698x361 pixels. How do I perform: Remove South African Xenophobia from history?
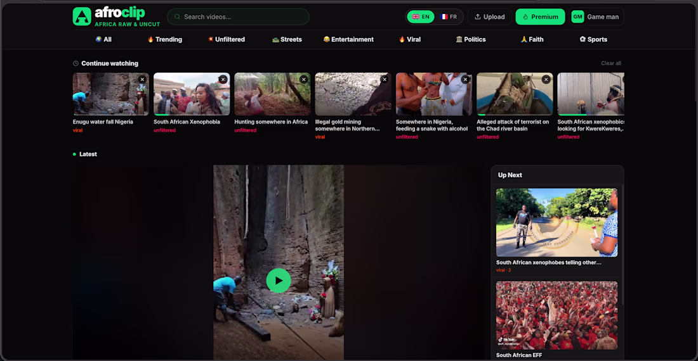click(223, 79)
